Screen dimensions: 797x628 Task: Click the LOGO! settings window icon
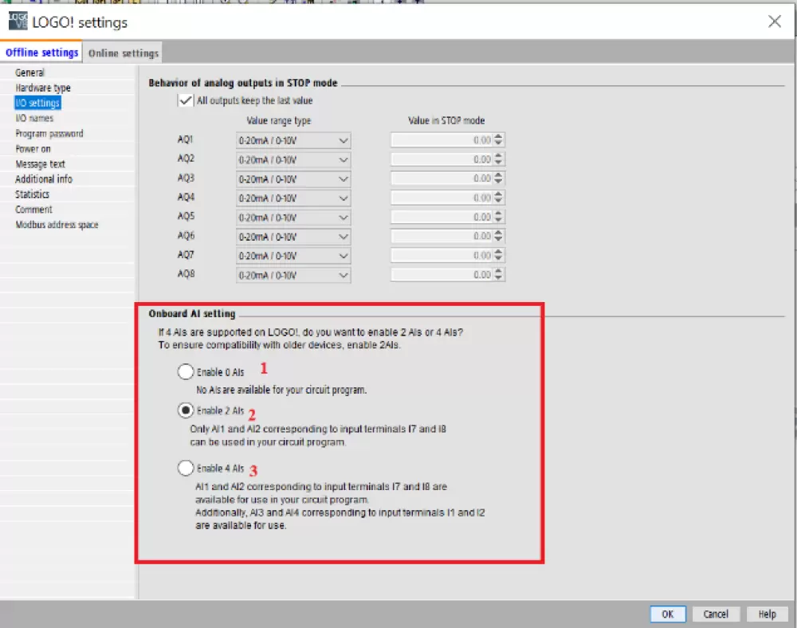[x=18, y=22]
